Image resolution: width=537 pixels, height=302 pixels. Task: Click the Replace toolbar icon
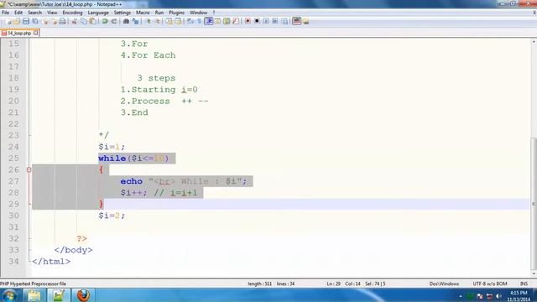pyautogui.click(x=136, y=21)
